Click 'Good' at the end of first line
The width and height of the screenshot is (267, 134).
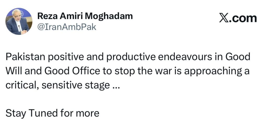pos(238,57)
